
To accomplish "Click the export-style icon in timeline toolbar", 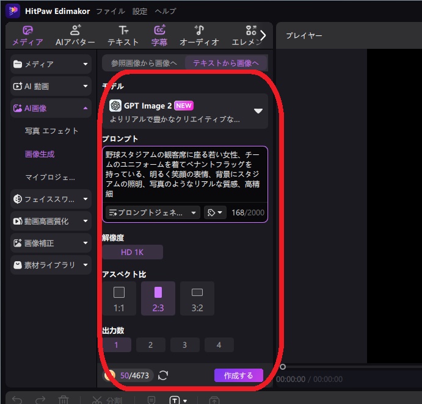I will [214, 400].
